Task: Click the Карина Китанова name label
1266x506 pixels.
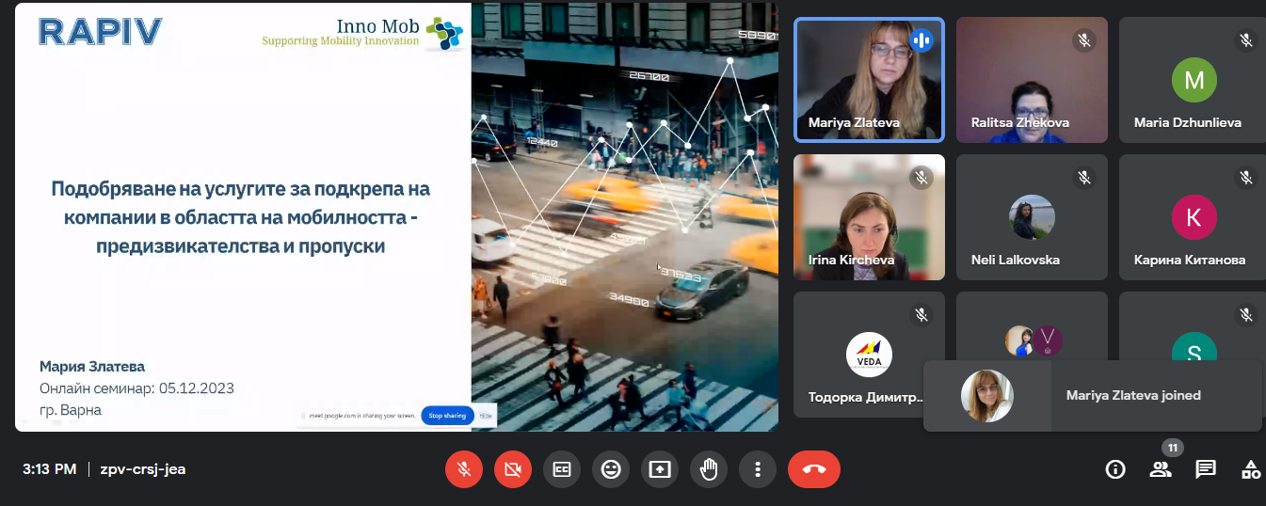Action: click(x=1190, y=260)
